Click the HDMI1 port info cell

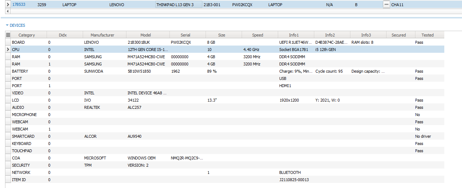[296, 86]
